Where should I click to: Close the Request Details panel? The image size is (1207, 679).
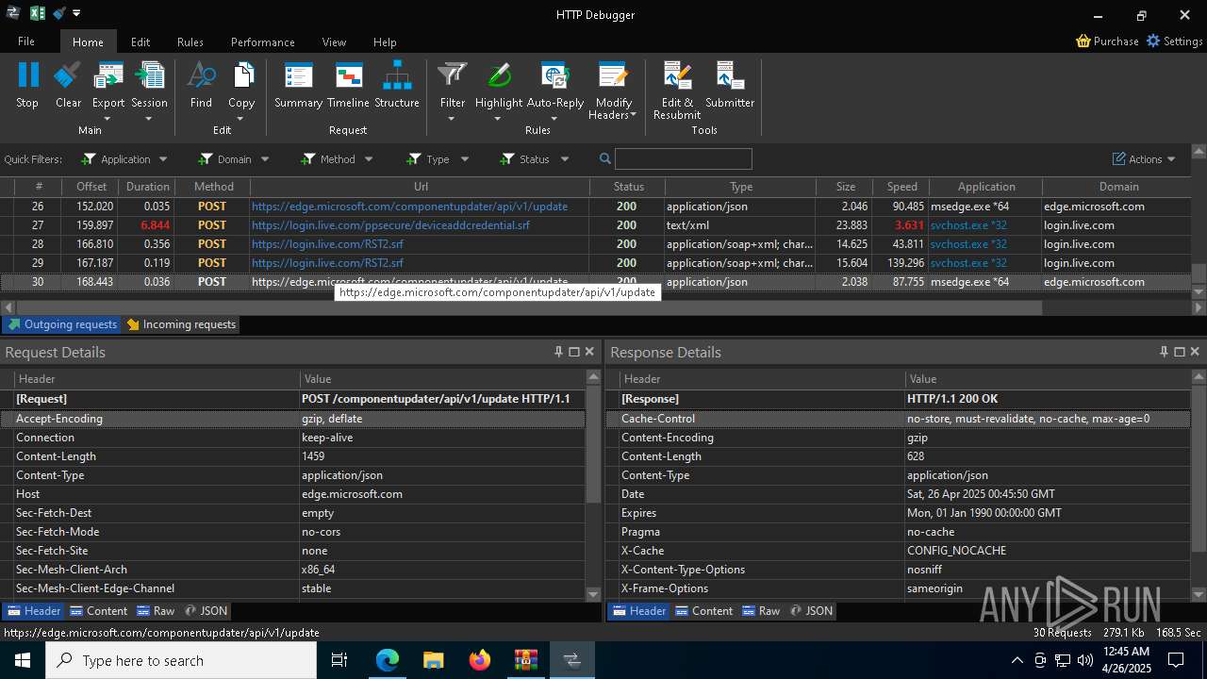pos(589,352)
